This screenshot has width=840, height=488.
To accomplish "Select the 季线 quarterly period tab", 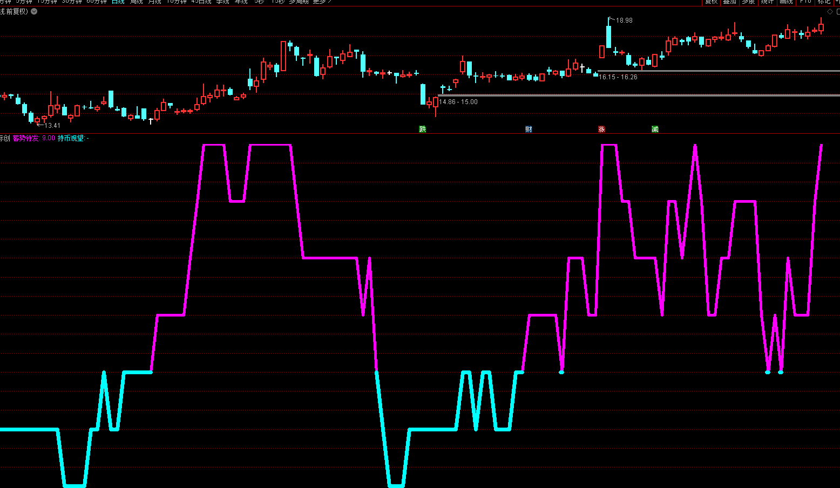I will click(x=222, y=2).
